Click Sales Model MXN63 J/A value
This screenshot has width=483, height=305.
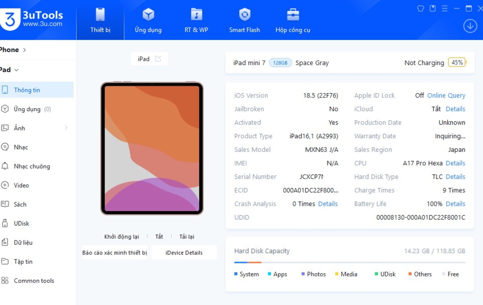click(322, 150)
